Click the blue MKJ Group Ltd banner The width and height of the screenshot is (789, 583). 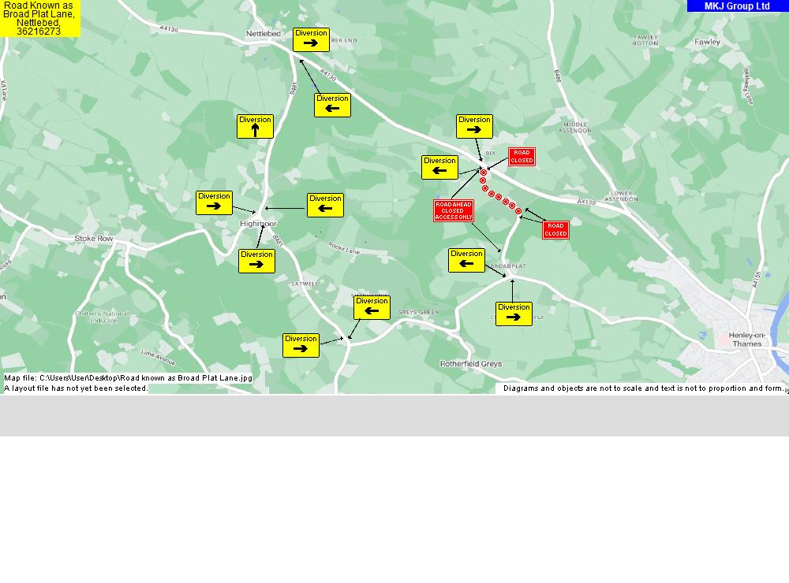(737, 6)
